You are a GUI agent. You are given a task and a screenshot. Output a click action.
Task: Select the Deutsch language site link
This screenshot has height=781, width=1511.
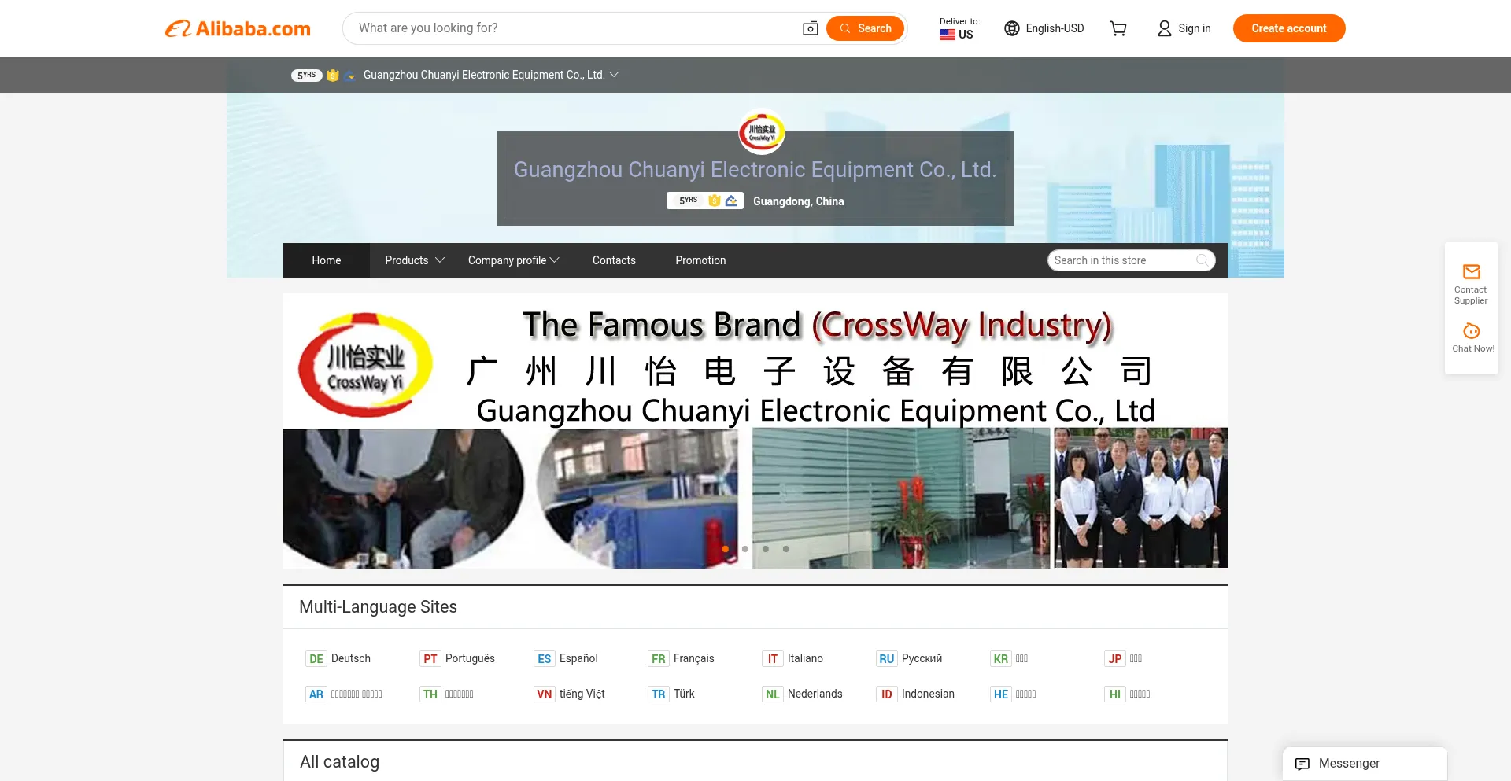click(x=350, y=658)
